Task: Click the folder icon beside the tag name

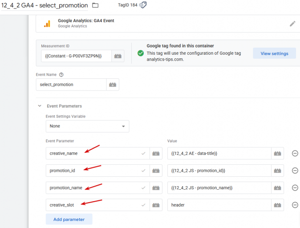Action: point(95,5)
